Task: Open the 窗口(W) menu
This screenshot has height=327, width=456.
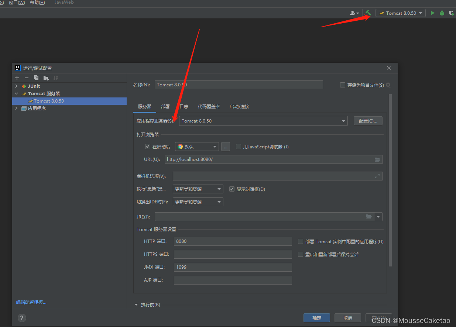Action: 17,3
